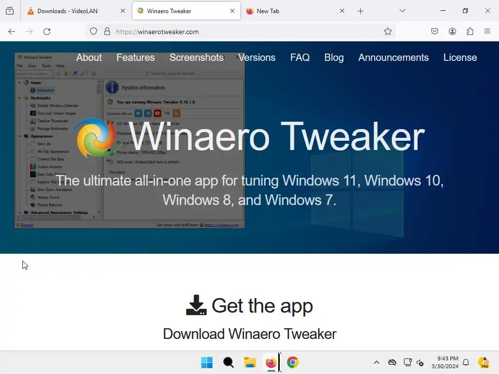The image size is (499, 374).
Task: Open the clock showing 9:43 PM
Action: click(x=445, y=362)
